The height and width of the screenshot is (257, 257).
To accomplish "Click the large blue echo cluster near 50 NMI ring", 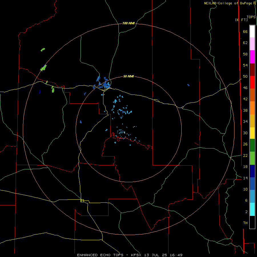I will click(x=107, y=85).
